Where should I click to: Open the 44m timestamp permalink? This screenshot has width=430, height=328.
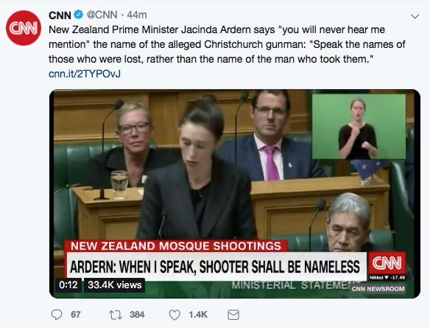tap(136, 15)
